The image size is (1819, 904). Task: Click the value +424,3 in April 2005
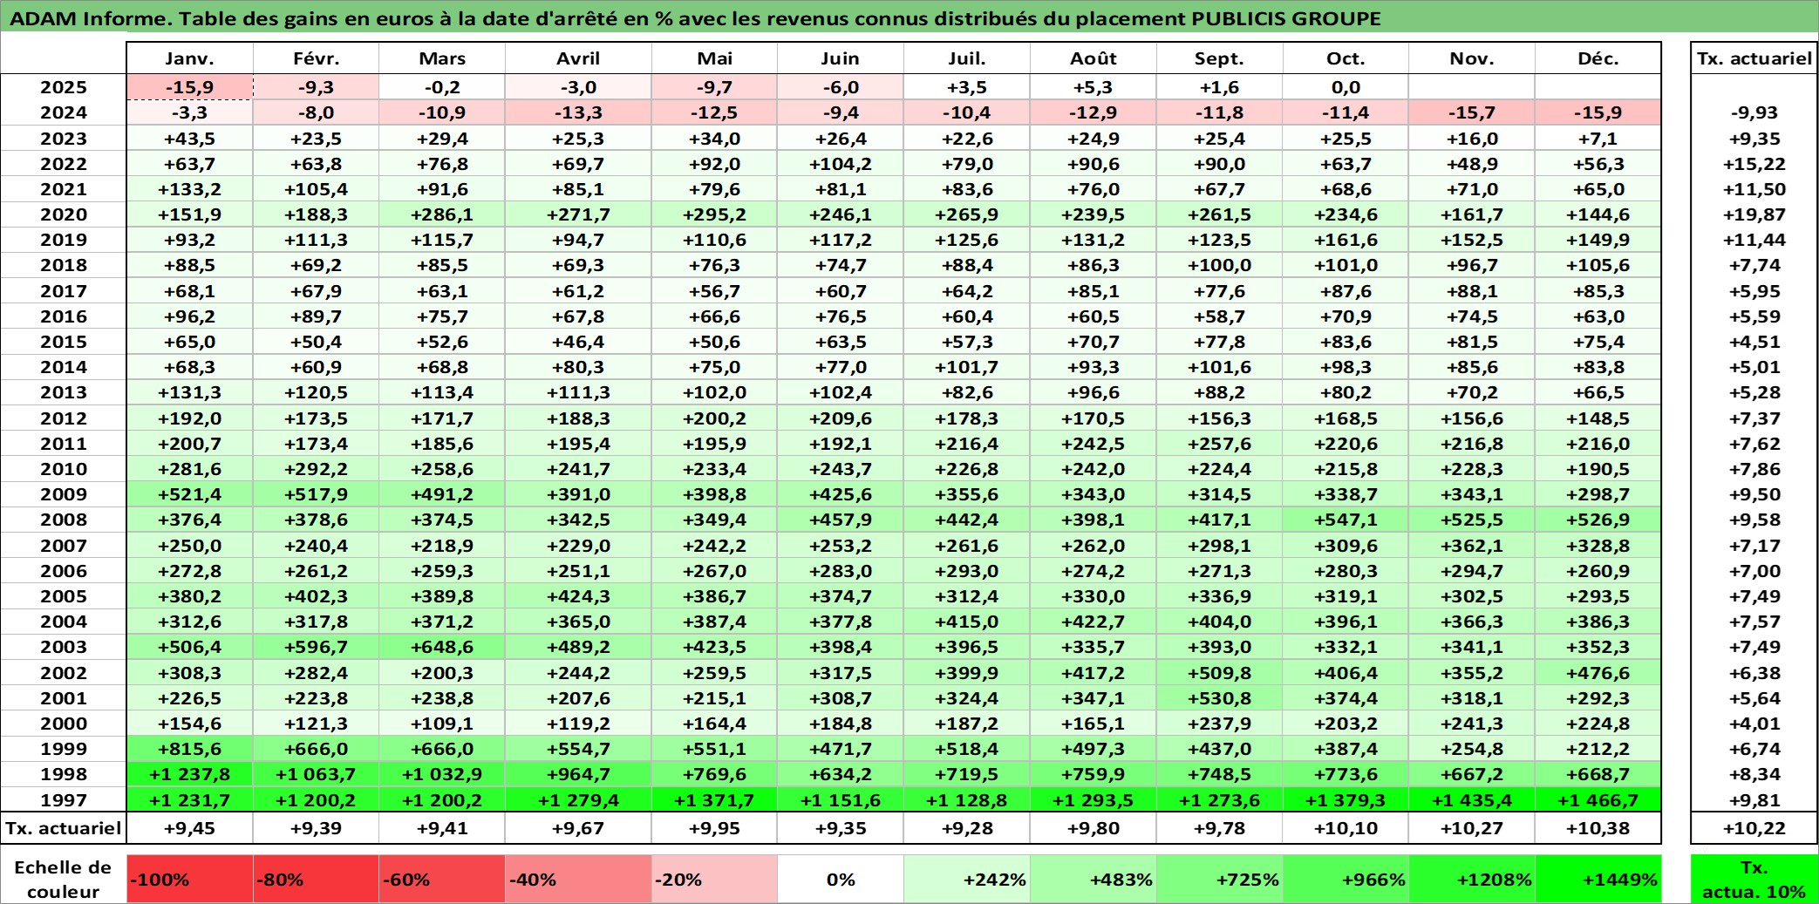578,596
